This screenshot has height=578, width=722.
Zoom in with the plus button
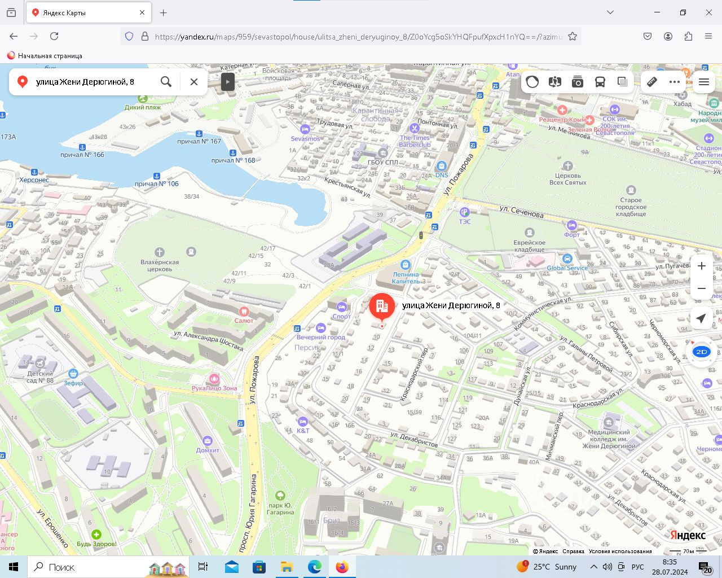coord(702,266)
